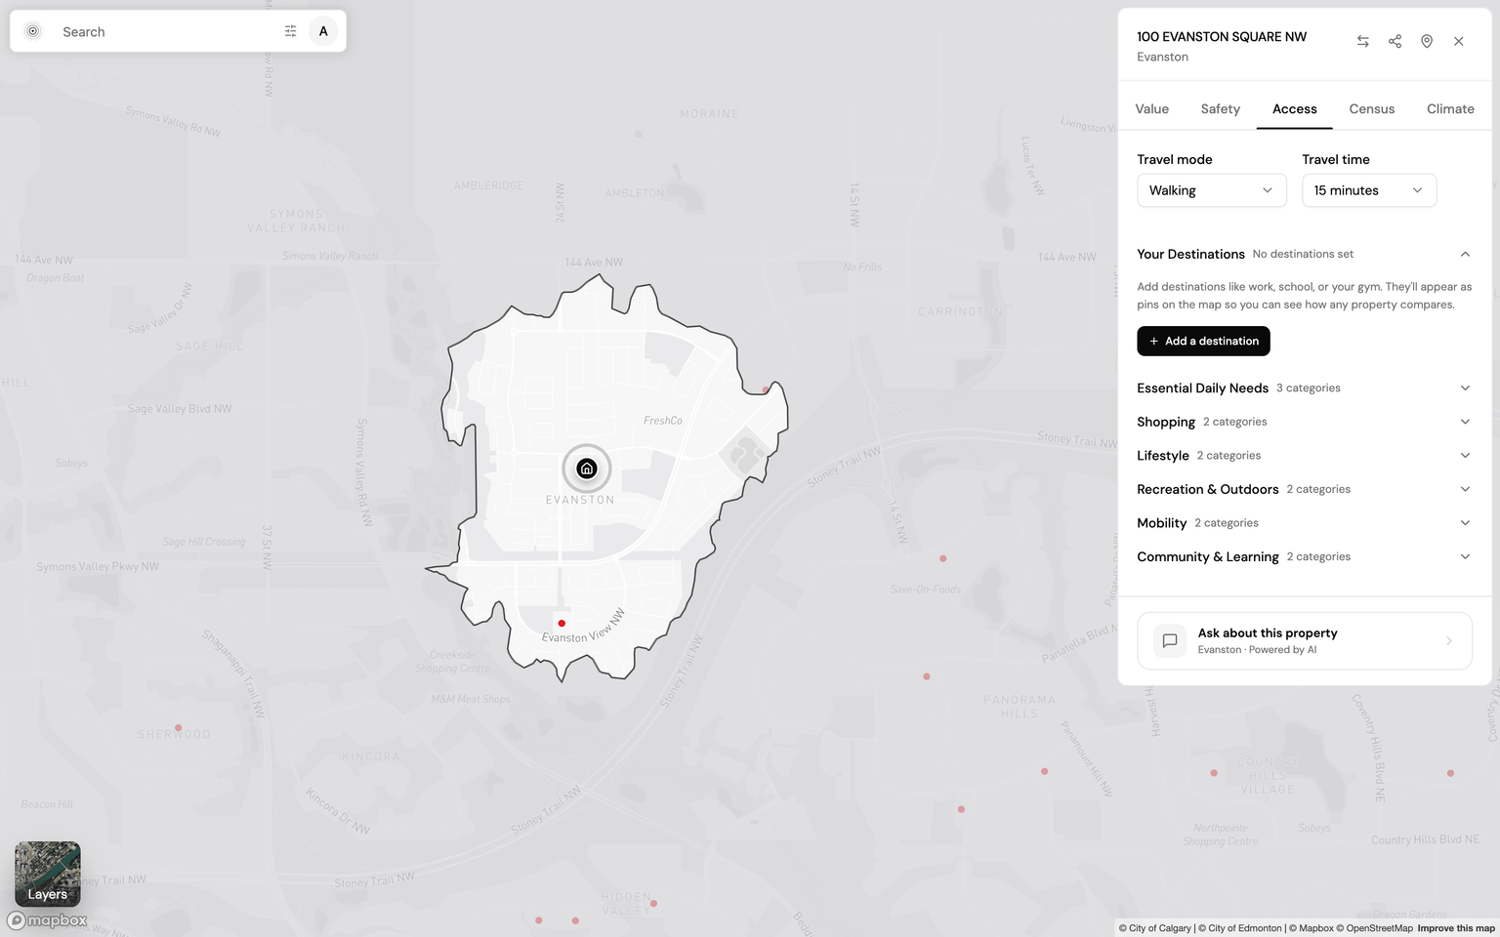Click the red dot near Evanston View NW
This screenshot has height=937, width=1500.
[562, 623]
